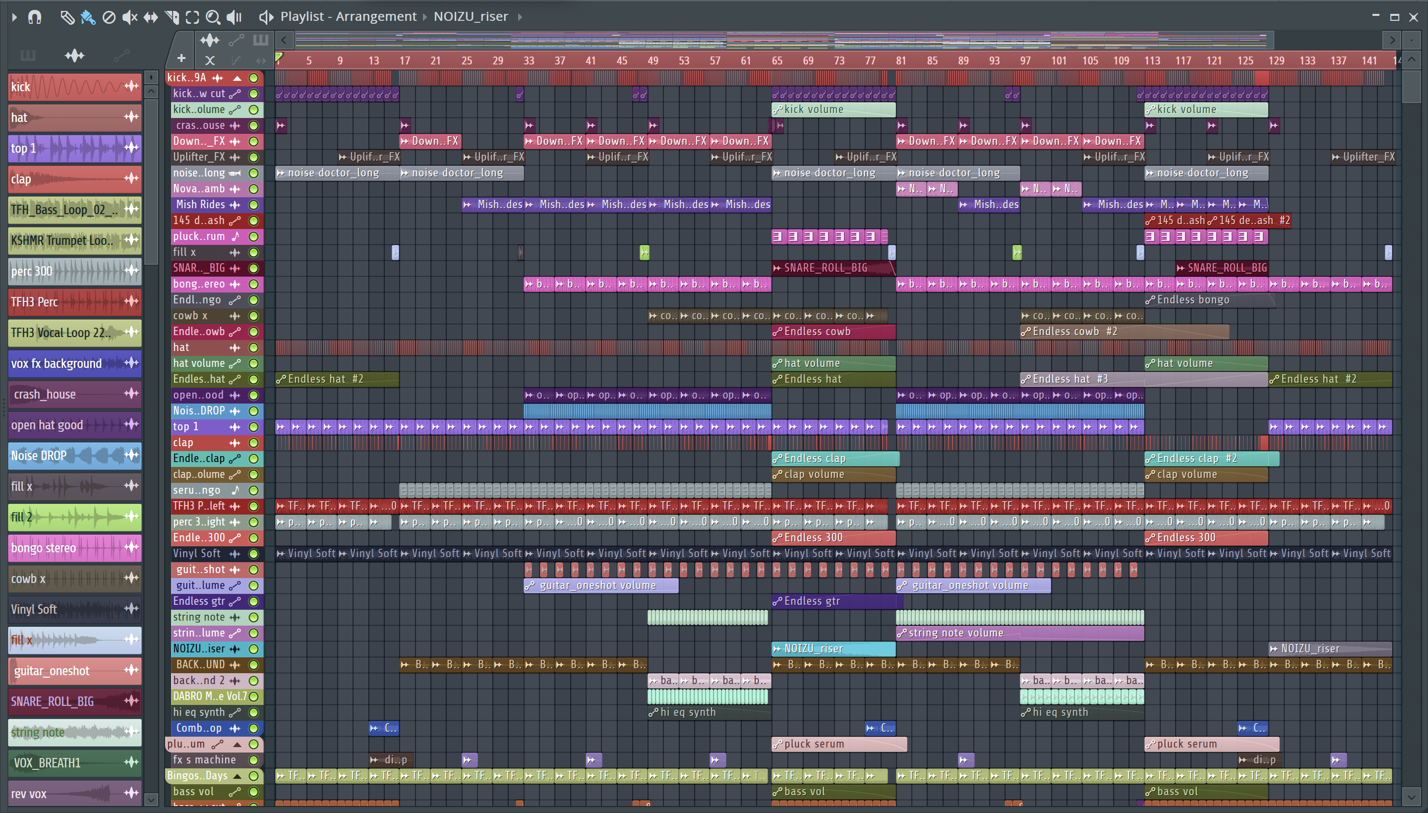Select the Slip tool arrows icon
Image resolution: width=1428 pixels, height=813 pixels.
pos(151,17)
